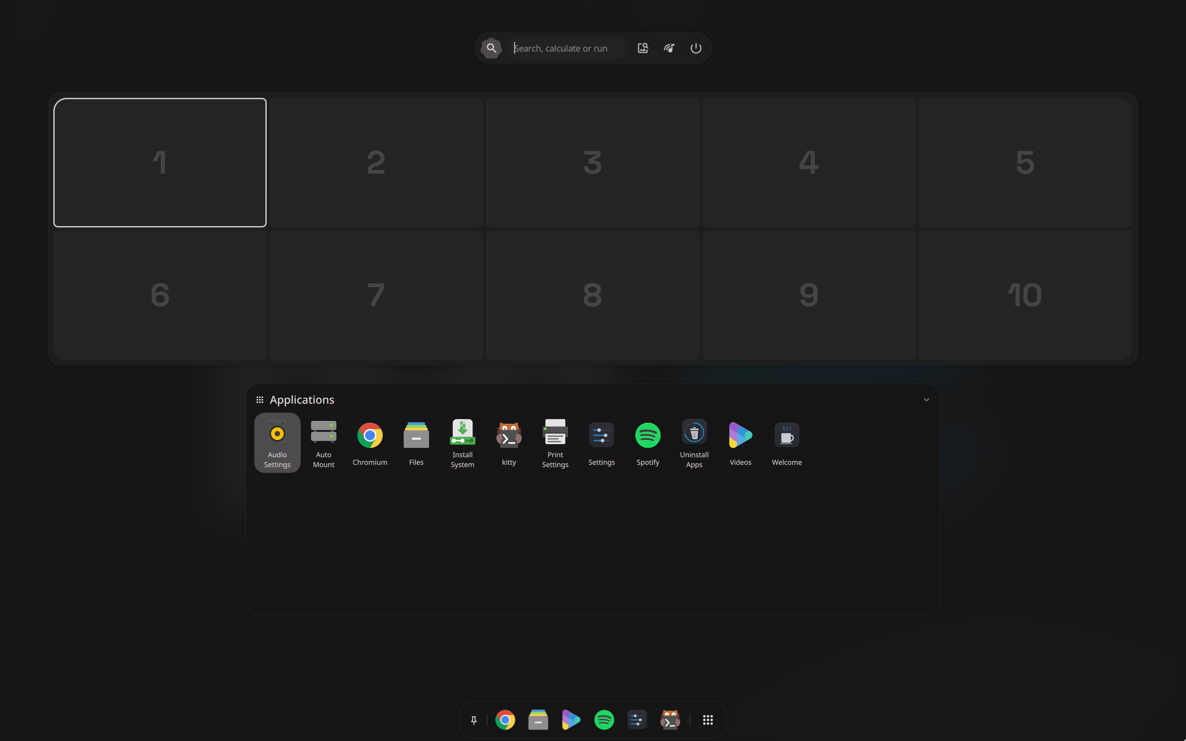The height and width of the screenshot is (741, 1186).
Task: Toggle the dock pin icon
Action: tap(473, 720)
